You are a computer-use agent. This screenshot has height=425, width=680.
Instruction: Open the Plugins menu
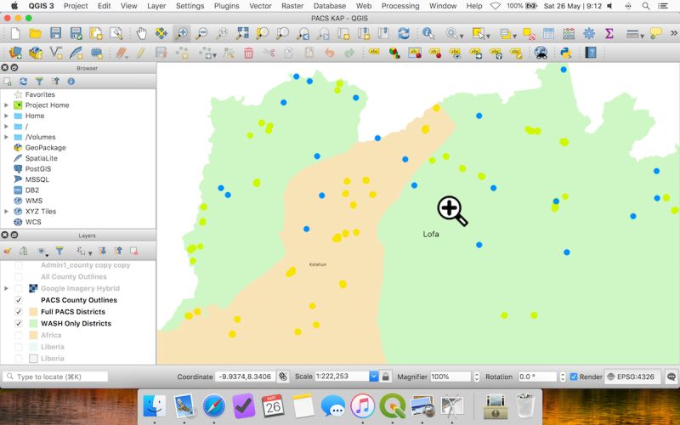pos(226,6)
